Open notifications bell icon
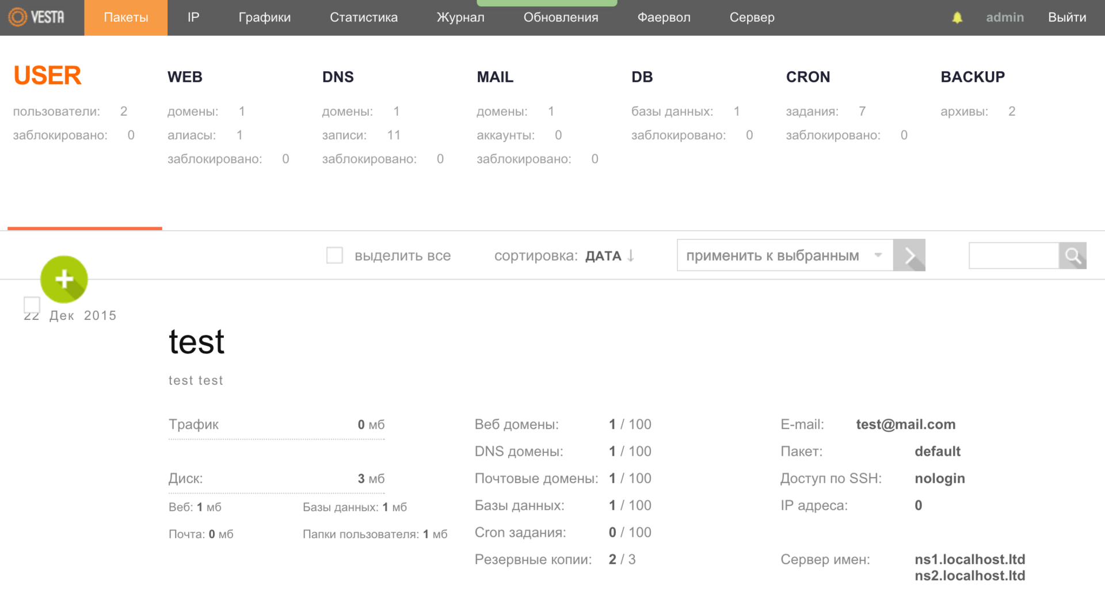Viewport: 1105px width, 603px height. [957, 18]
